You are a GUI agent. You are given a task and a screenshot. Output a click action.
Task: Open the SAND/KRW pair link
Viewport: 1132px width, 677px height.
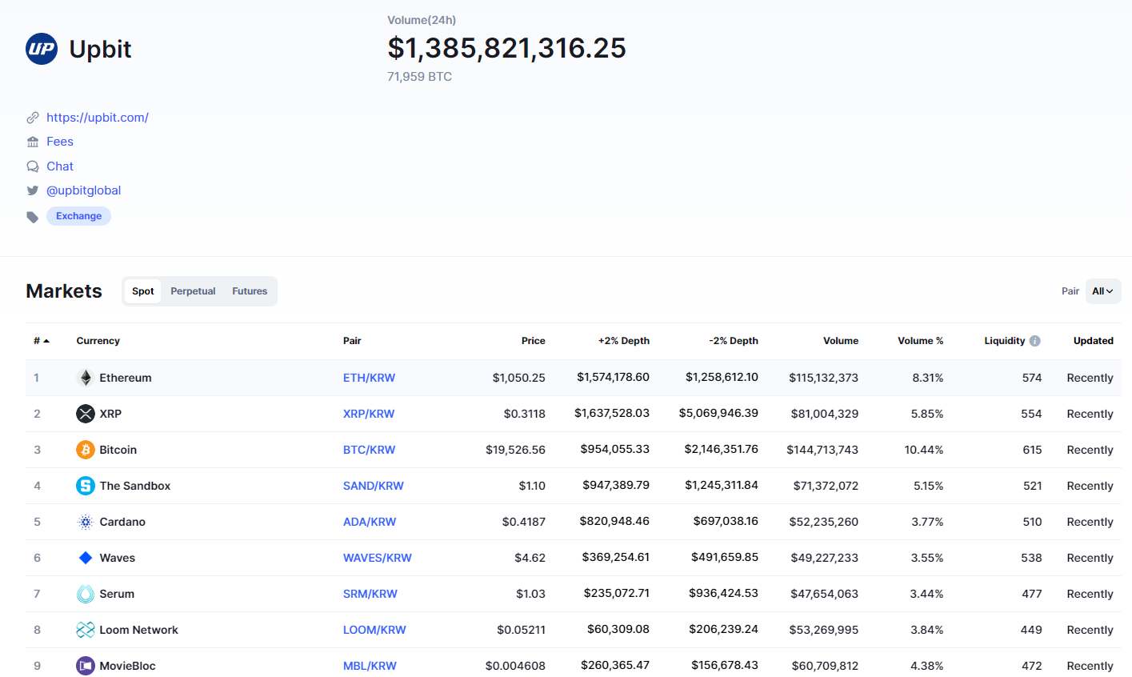[x=374, y=486]
